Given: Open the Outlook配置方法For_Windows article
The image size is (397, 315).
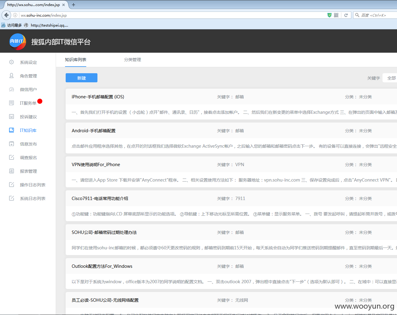Looking at the screenshot, I should tap(102, 266).
